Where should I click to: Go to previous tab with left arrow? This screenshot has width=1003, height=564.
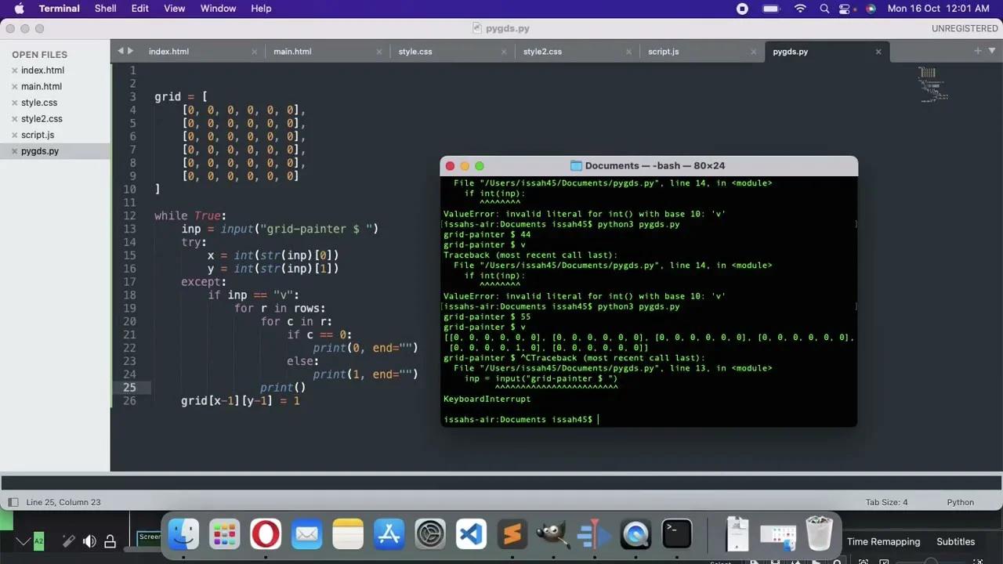[121, 51]
